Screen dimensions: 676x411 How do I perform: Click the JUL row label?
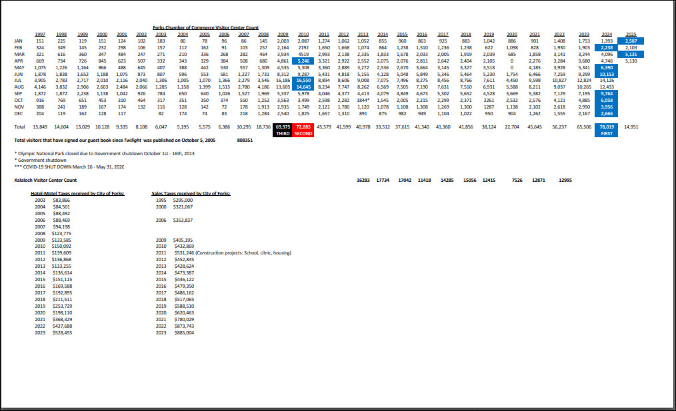pos(18,81)
